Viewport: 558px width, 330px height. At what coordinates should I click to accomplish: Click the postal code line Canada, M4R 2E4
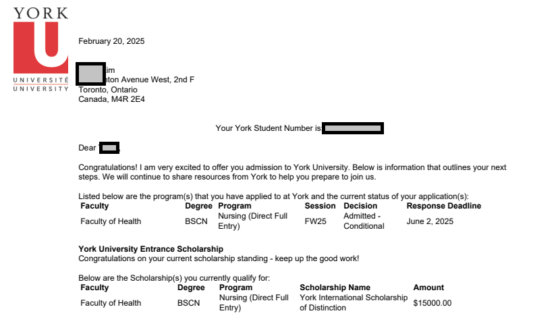[111, 99]
